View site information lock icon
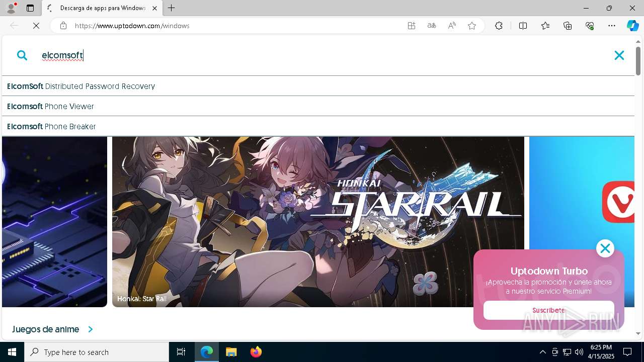Screen dimensions: 644x362 [63, 26]
